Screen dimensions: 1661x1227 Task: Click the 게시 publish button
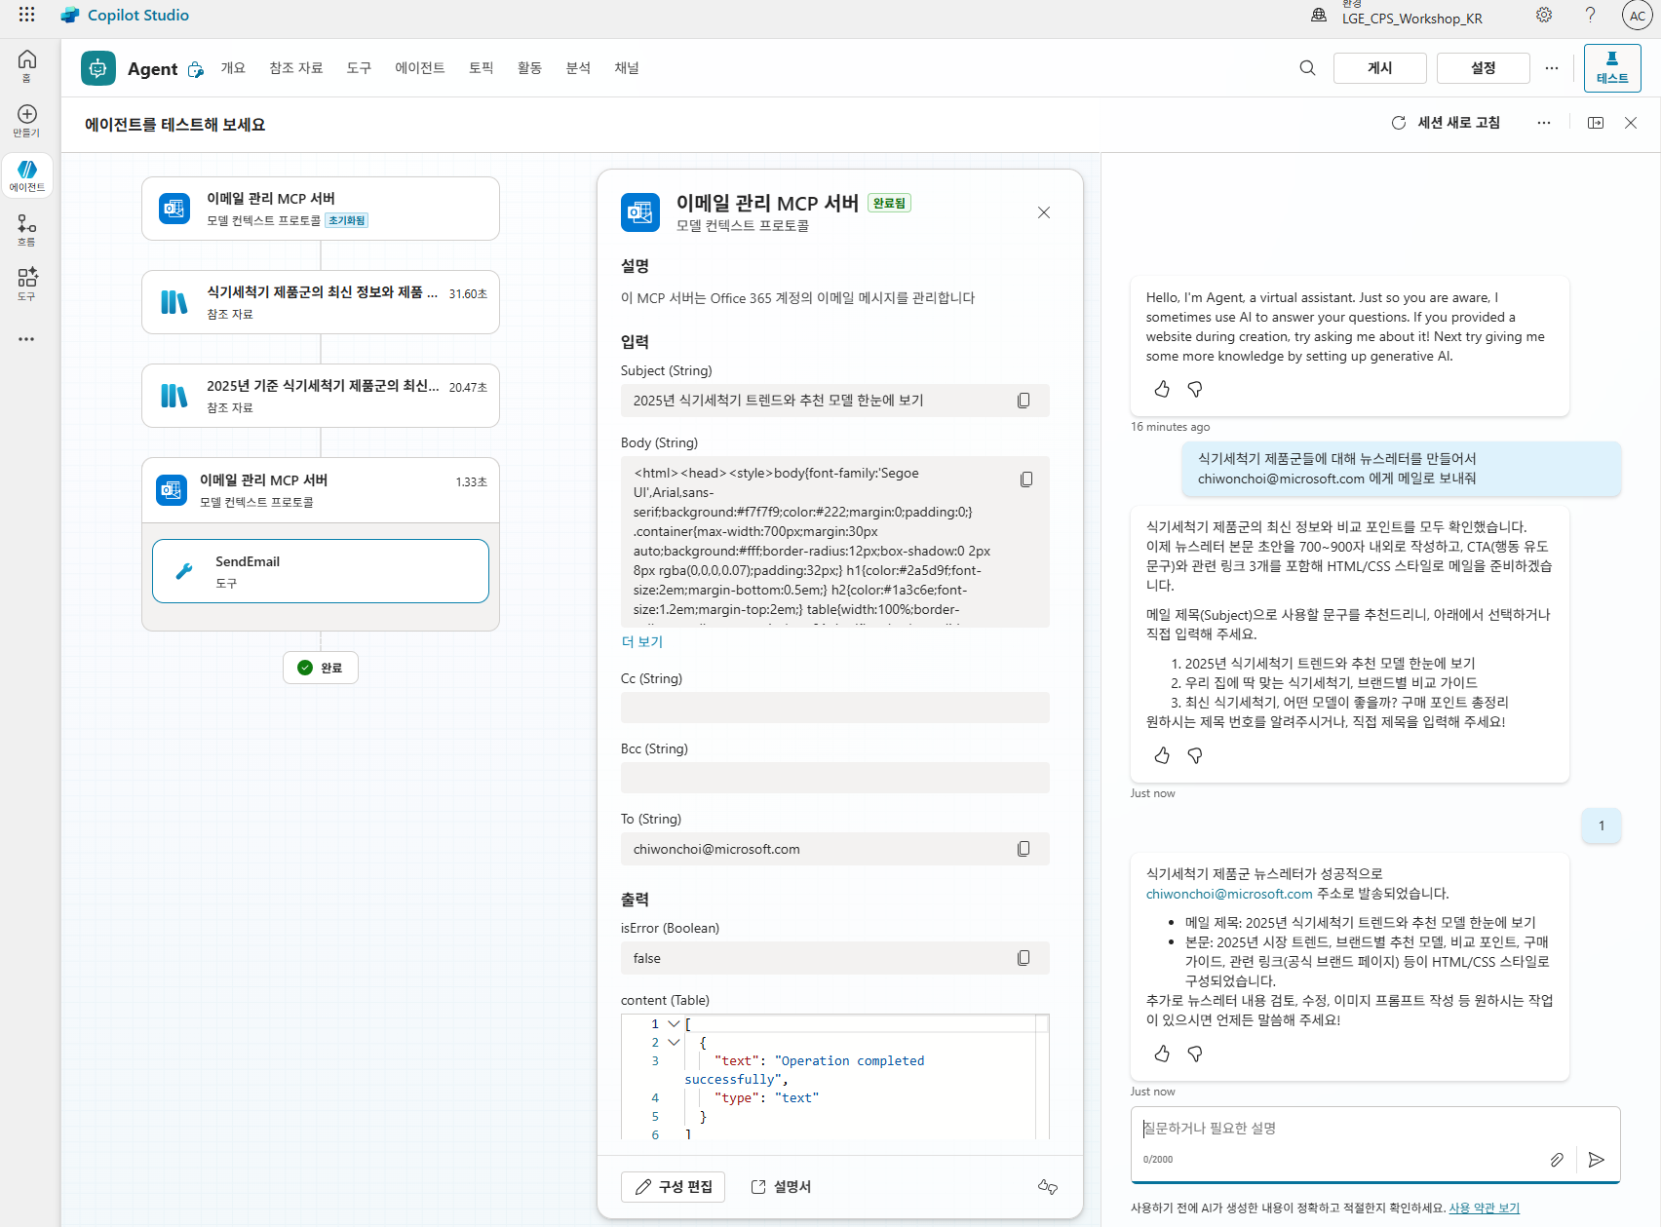[x=1380, y=68]
